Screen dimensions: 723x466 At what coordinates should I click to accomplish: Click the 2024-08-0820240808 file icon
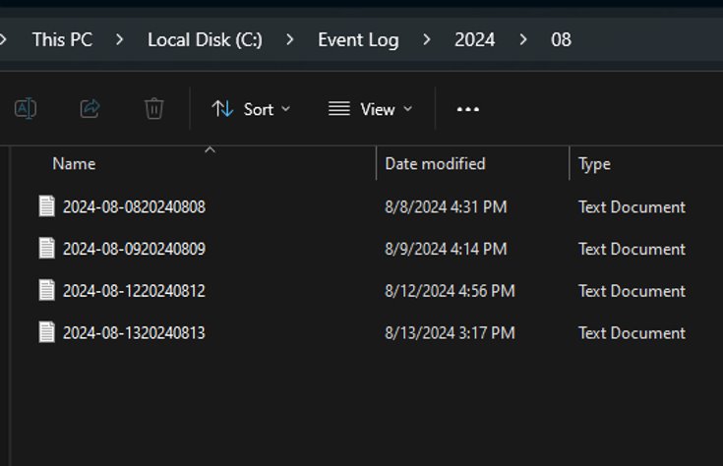(46, 206)
